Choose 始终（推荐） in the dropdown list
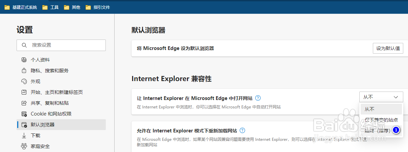Screen dimensions: 408x152 point(381,130)
